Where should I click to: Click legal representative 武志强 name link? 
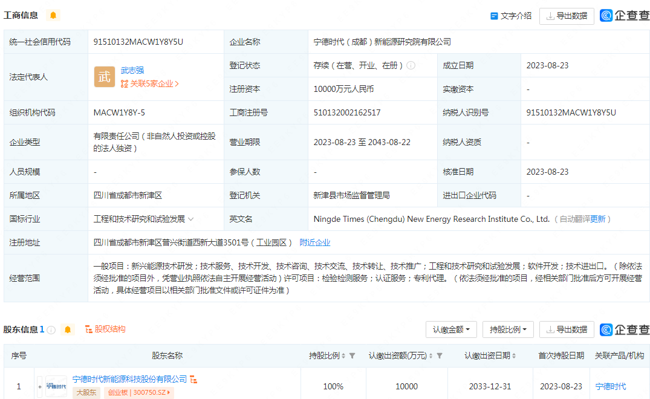pos(132,70)
